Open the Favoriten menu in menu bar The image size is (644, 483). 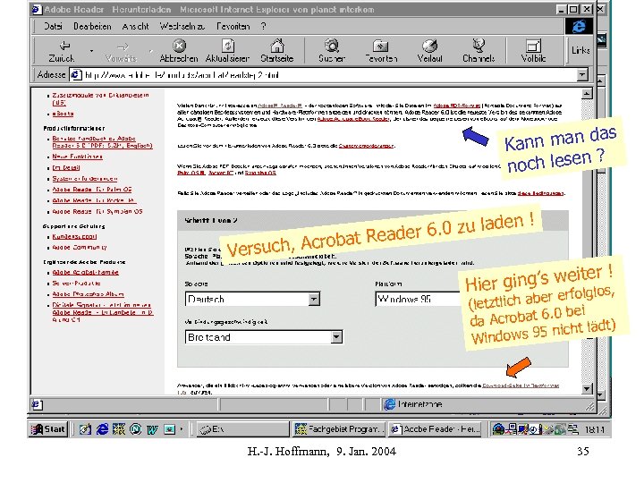(233, 26)
